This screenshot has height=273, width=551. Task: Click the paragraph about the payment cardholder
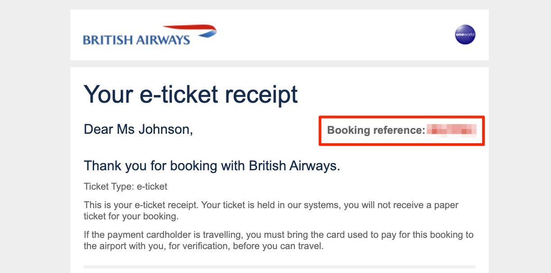279,241
